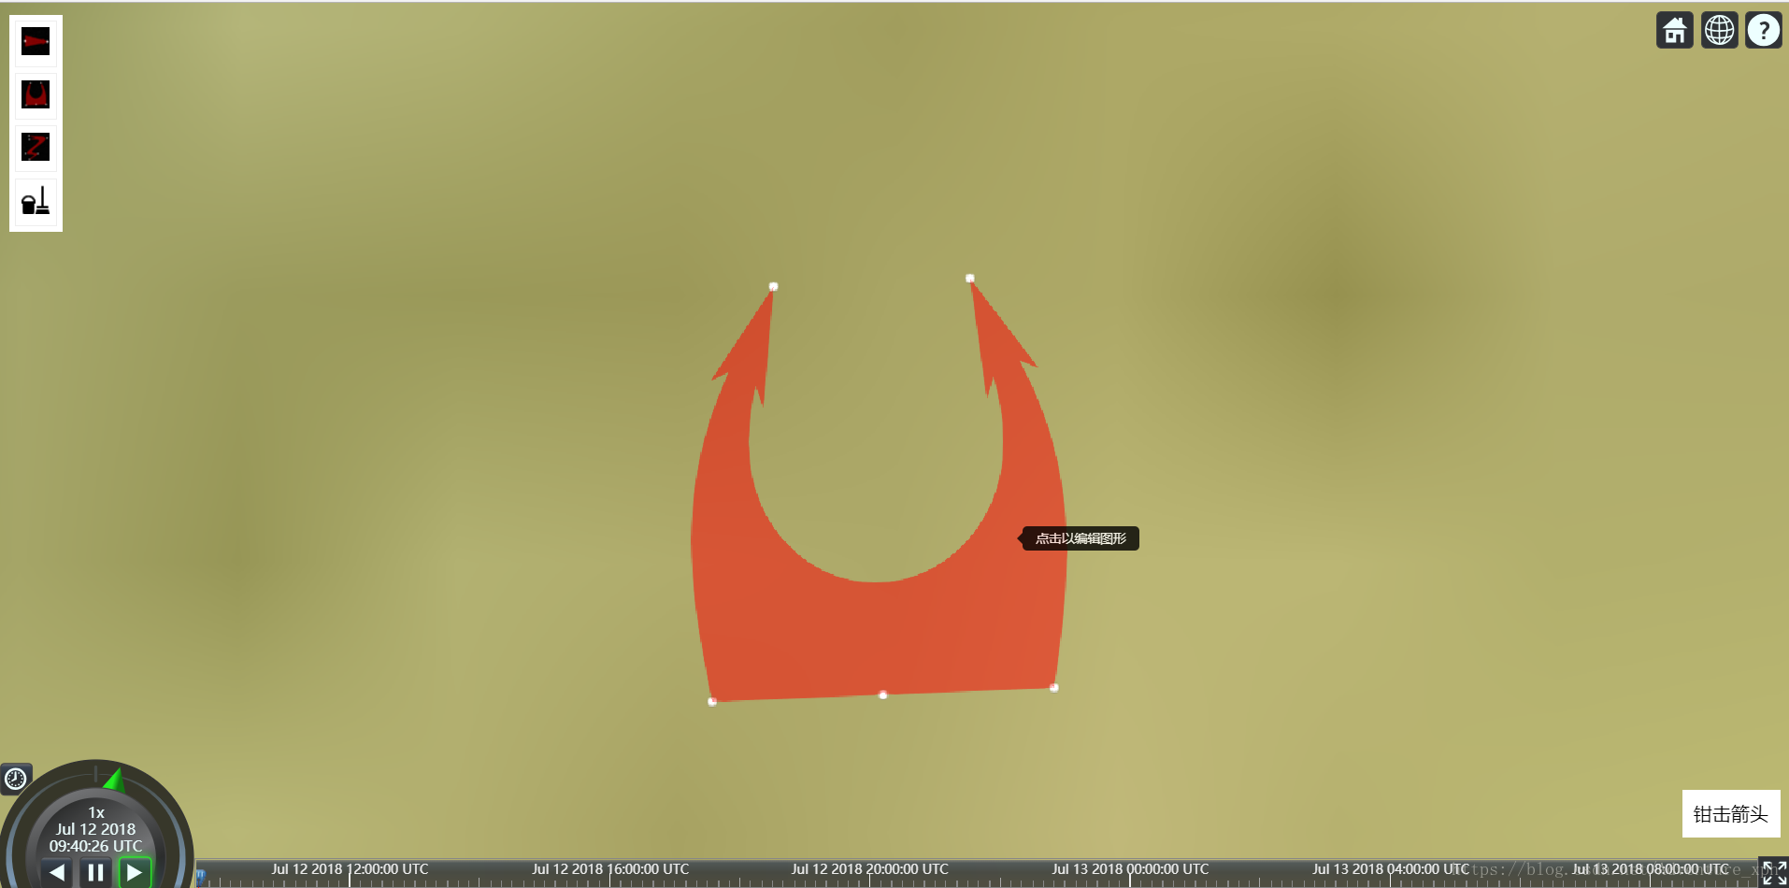Select the straight arrow drawing tool
The width and height of the screenshot is (1789, 888).
(x=36, y=42)
